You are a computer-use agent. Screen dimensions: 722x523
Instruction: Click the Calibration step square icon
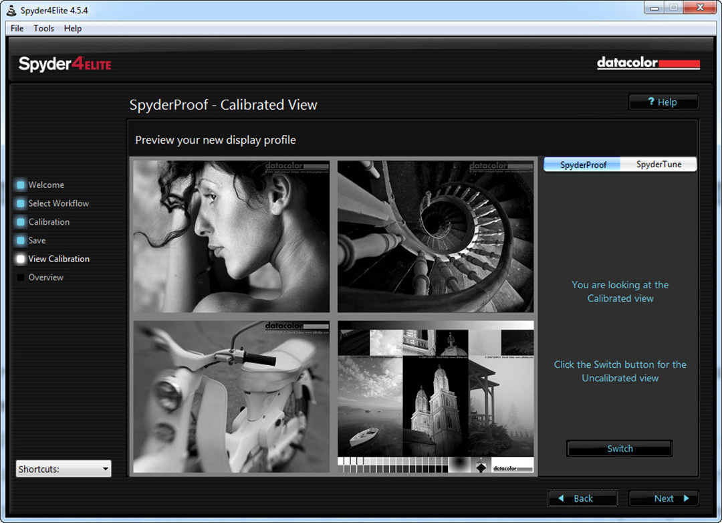click(21, 222)
